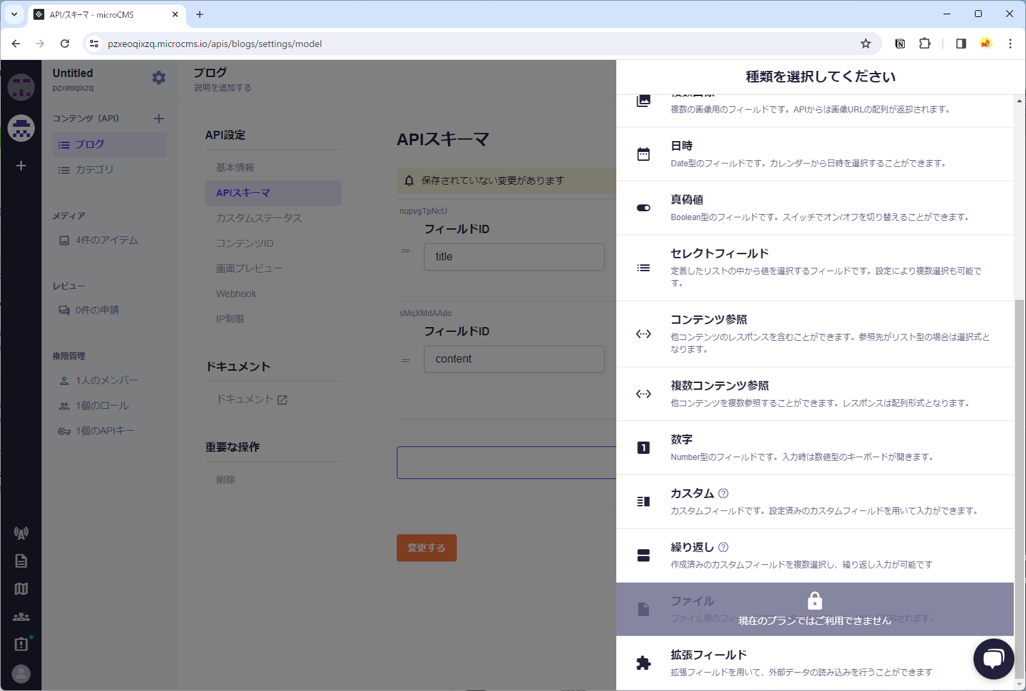1026x691 pixels.
Task: Open Chrome three-dot menu
Action: (1010, 44)
